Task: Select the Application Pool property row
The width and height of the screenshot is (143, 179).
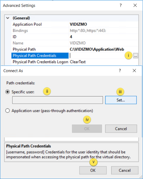Action: [75, 24]
